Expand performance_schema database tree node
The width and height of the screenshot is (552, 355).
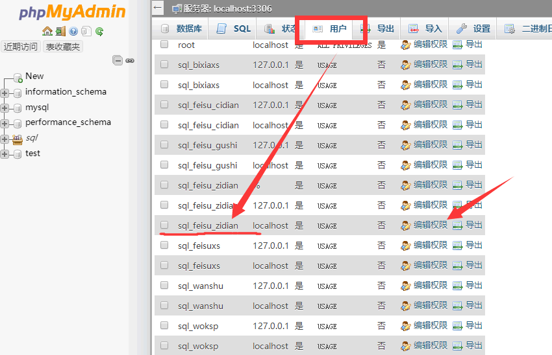[5, 124]
